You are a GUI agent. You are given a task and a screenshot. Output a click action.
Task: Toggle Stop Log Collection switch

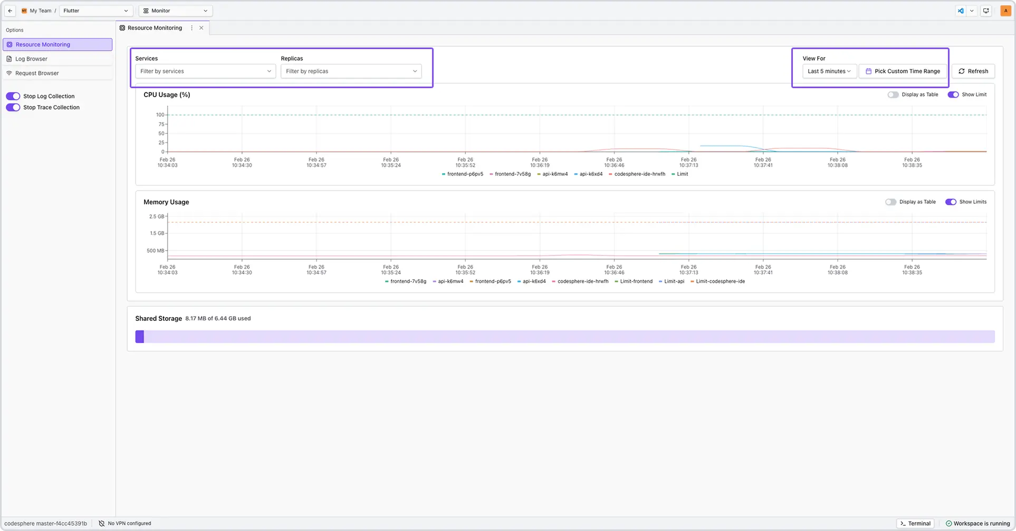click(x=13, y=96)
